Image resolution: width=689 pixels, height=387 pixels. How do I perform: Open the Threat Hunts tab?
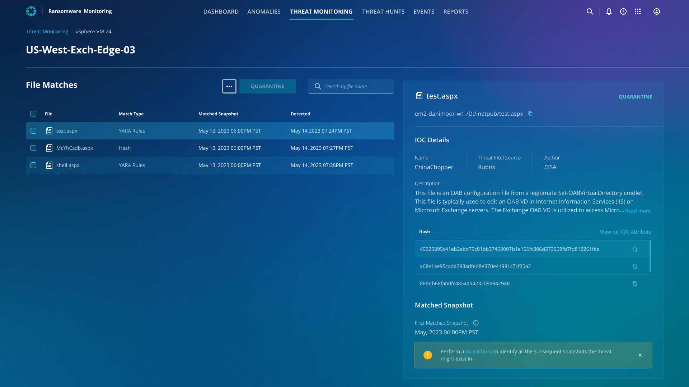(x=383, y=11)
